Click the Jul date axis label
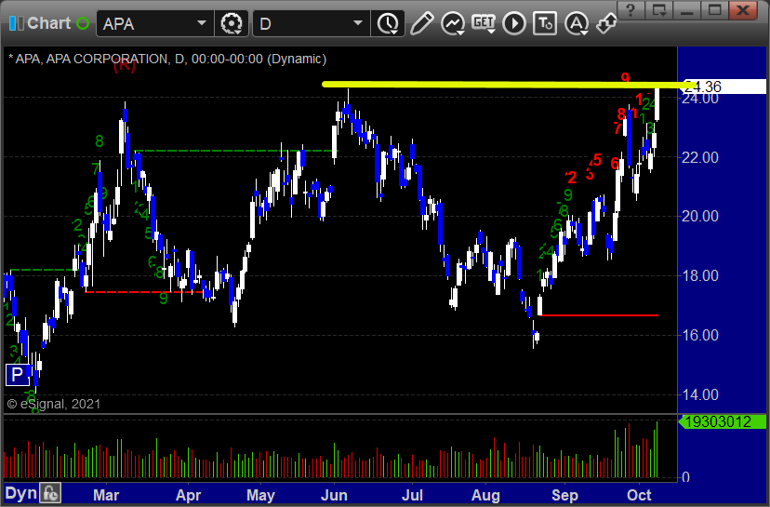Screen dimensions: 770x507 click(x=413, y=495)
